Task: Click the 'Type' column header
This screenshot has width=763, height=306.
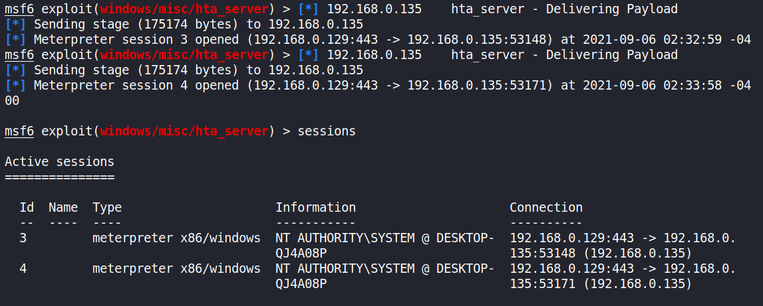Action: coord(107,207)
